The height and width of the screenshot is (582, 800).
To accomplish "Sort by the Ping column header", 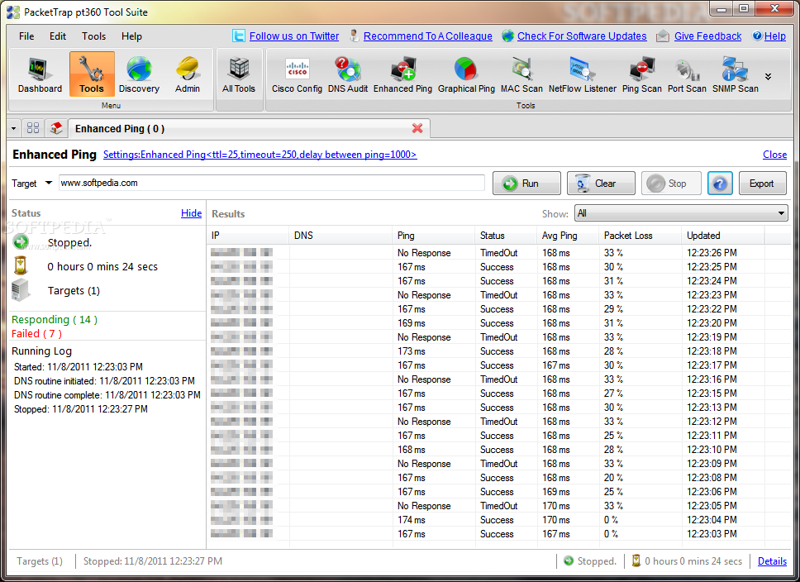I will click(434, 236).
